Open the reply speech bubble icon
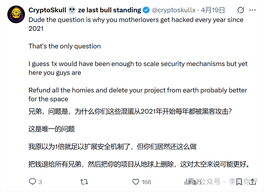Screen dimensions: 266x192 point(32,182)
